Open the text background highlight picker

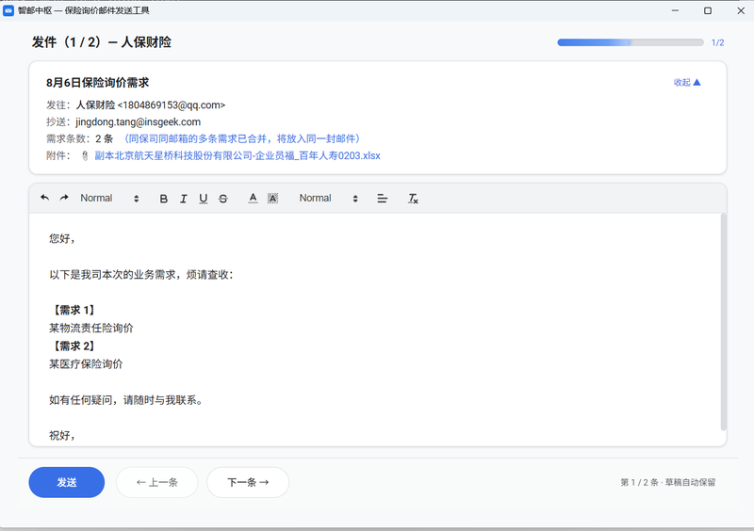272,199
